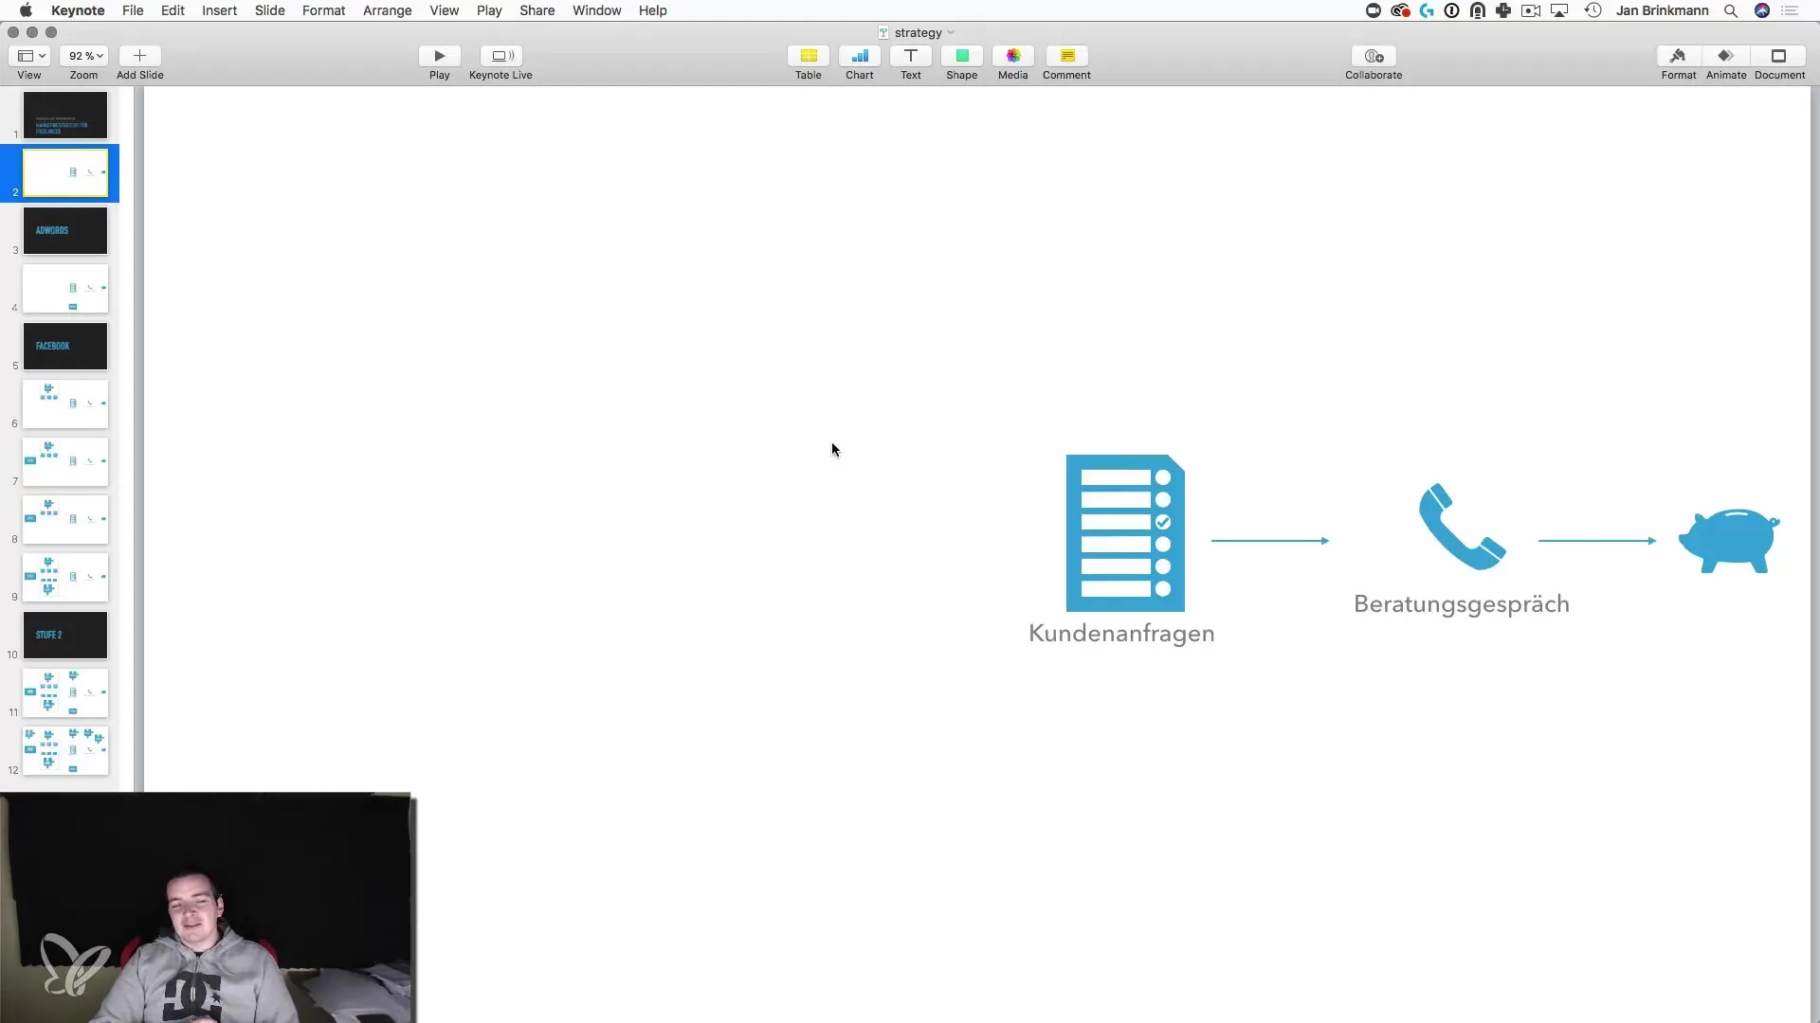Screen dimensions: 1820x1023
Task: Select the ADWORDS slide 3 thumbnail
Action: [x=65, y=230]
